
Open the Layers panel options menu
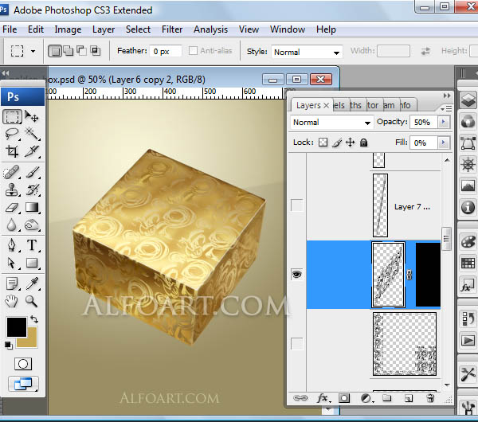pyautogui.click(x=446, y=108)
